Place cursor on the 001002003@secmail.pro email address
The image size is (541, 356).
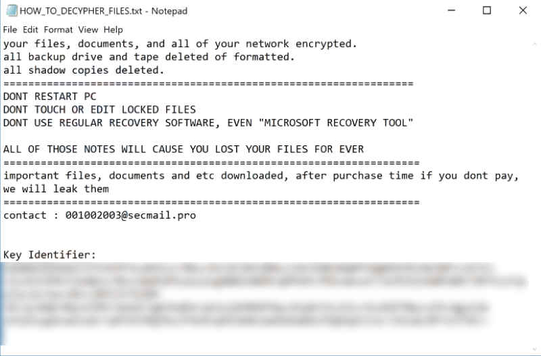131,215
